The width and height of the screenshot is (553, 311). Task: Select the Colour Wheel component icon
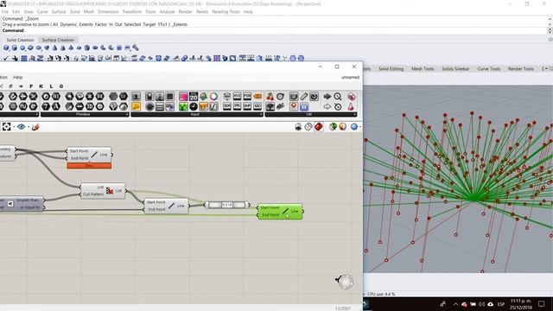tap(213, 96)
